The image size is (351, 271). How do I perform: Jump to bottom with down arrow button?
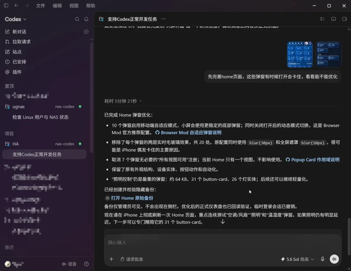point(223,221)
